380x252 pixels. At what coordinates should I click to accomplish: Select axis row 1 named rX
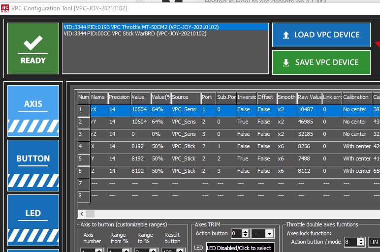click(x=229, y=110)
